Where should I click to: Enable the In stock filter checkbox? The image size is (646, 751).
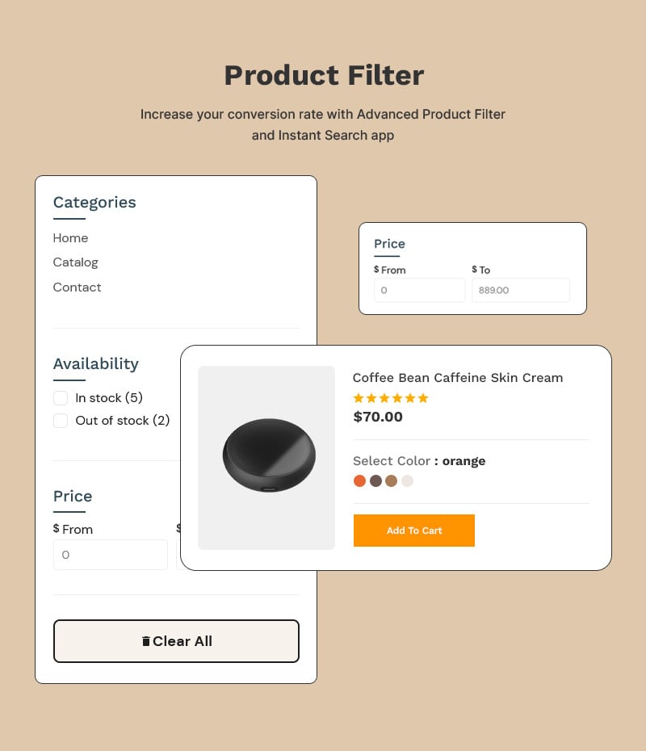pyautogui.click(x=61, y=398)
